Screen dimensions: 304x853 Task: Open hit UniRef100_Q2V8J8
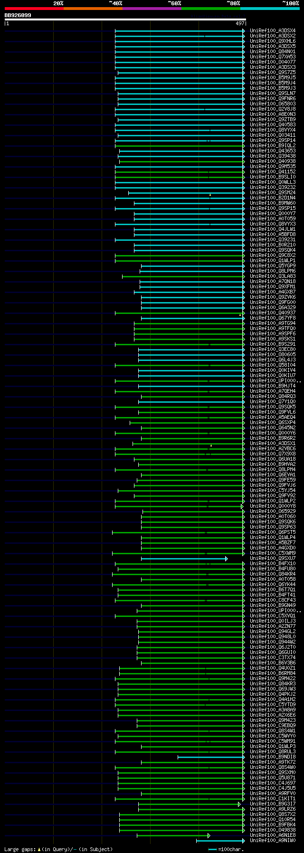273,109
